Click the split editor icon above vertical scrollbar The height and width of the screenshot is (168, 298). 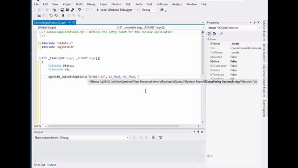click(203, 32)
